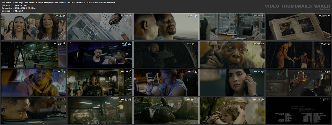The image size is (332, 125).
Task: Click the hoodie close-up thumbnail at 01:00:45
Action: coord(34,82)
